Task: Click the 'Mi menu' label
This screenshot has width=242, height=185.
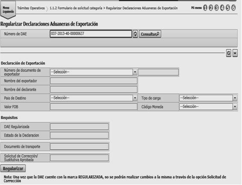Action: click(x=196, y=8)
